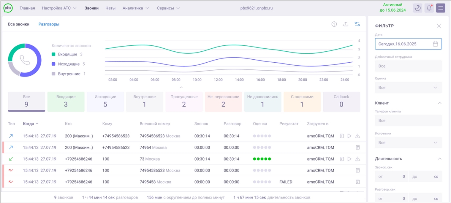Image resolution: width=451 pixels, height=203 pixels.
Task: Switch to the Разговоры tab
Action: pos(49,24)
